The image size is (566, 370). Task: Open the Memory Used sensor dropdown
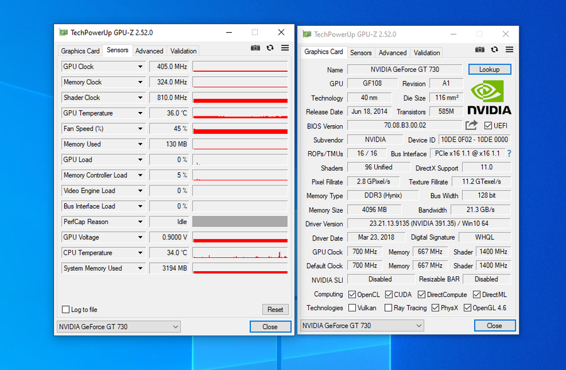[140, 144]
